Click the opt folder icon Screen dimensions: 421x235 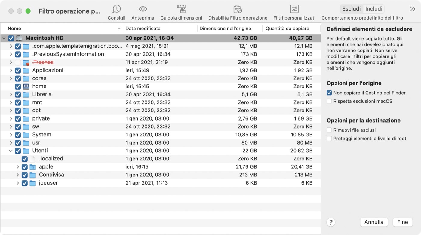(26, 111)
